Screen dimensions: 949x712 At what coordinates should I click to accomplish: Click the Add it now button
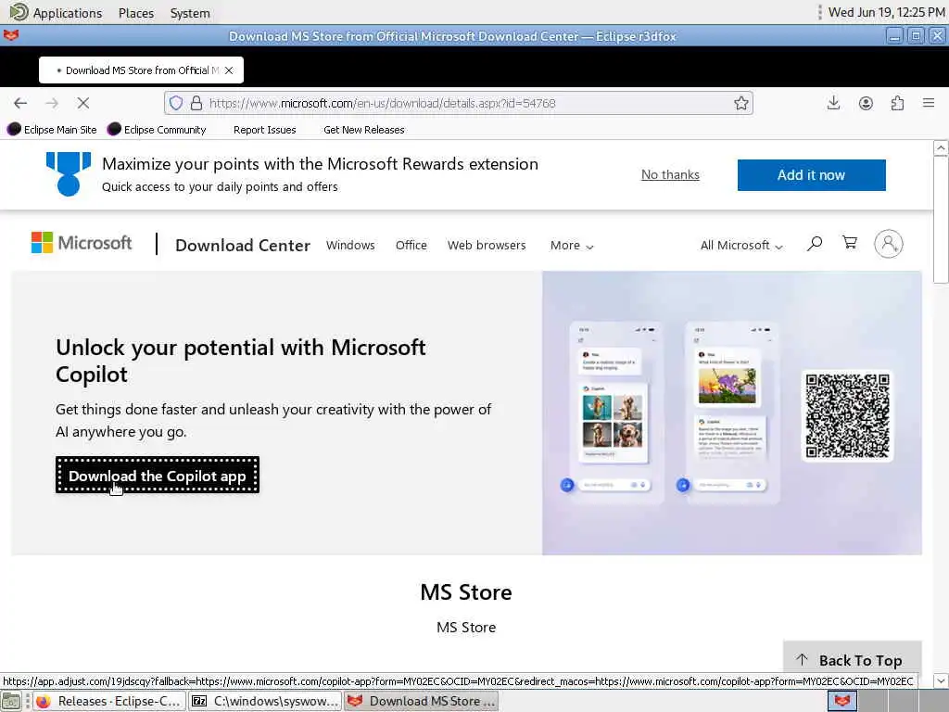[x=811, y=175]
